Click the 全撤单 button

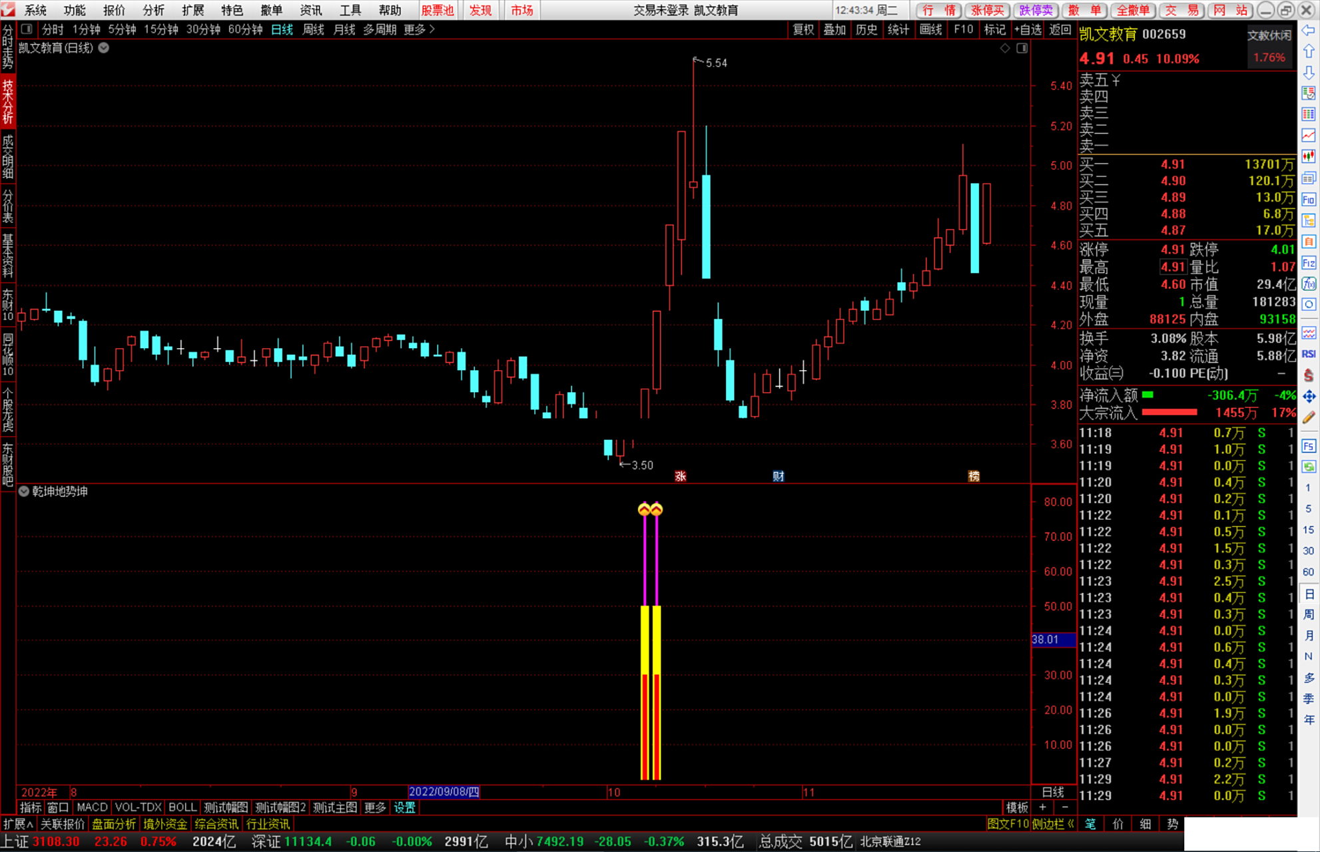[x=1132, y=10]
